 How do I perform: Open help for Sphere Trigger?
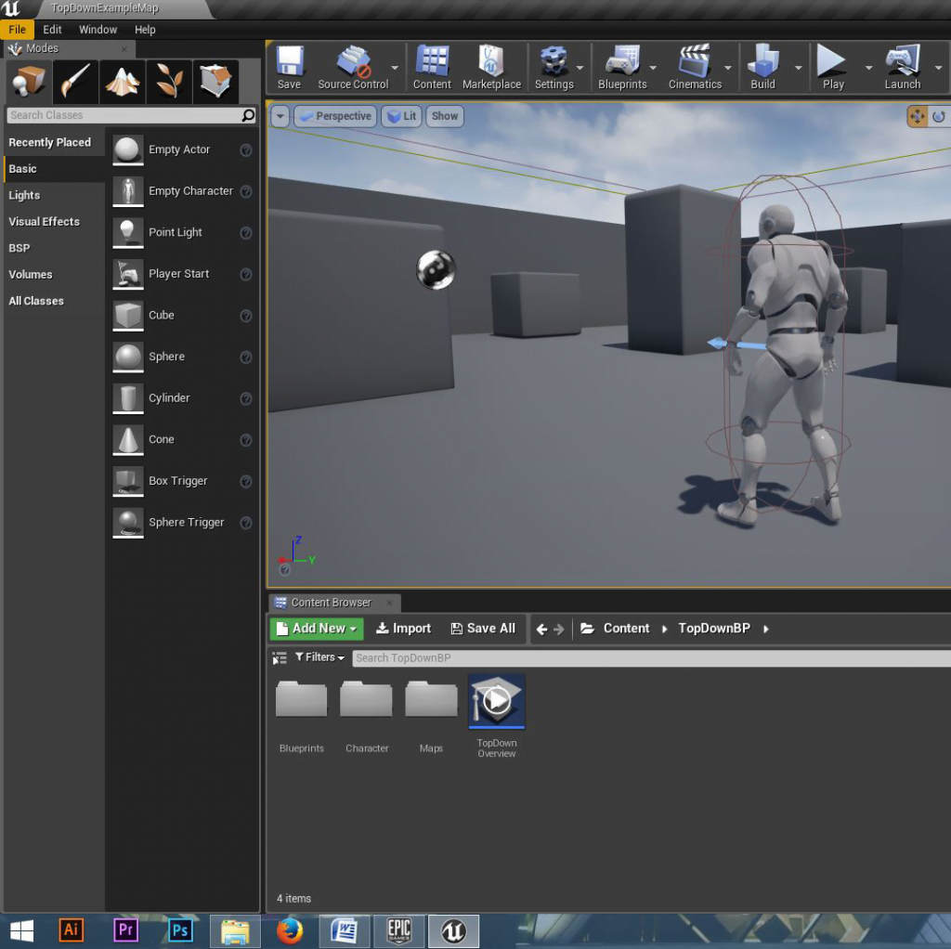245,523
